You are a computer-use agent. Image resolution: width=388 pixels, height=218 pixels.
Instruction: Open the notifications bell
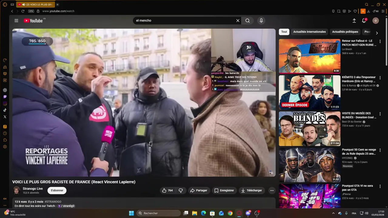pos(364,21)
